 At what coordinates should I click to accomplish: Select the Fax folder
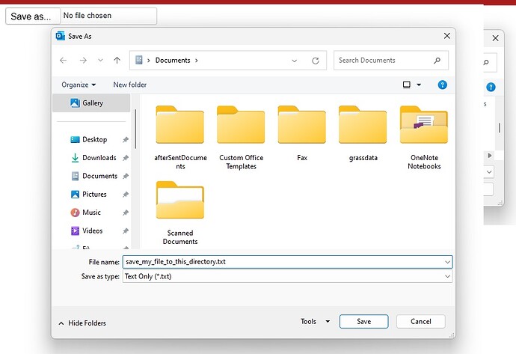[302, 133]
